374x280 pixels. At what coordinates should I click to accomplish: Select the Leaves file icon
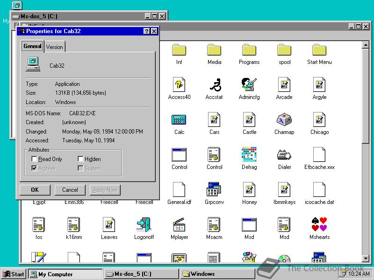coord(109,224)
